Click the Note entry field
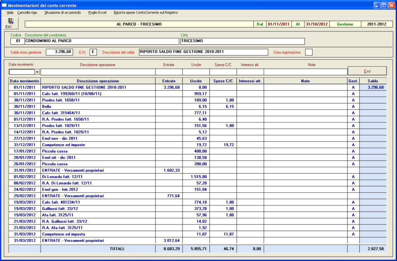 pyautogui.click(x=306, y=72)
